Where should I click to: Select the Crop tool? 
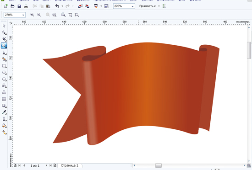[x=4, y=39]
